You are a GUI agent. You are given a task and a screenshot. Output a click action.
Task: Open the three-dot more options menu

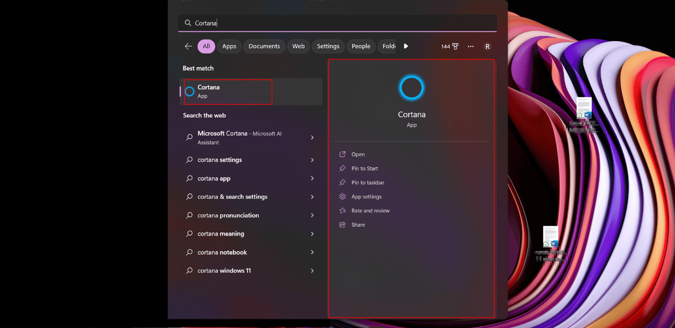coord(471,47)
